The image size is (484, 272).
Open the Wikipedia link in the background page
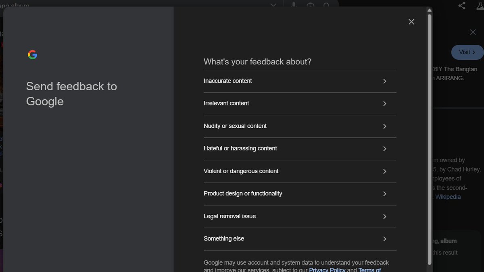(448, 197)
